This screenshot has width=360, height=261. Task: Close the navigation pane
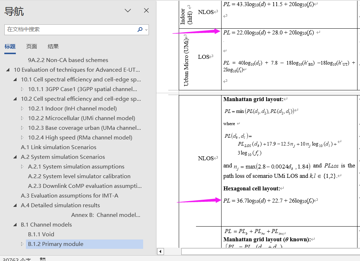[x=146, y=10]
